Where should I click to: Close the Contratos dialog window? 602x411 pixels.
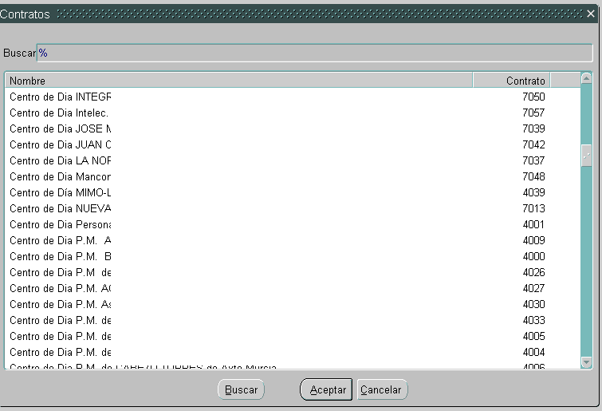(x=591, y=14)
